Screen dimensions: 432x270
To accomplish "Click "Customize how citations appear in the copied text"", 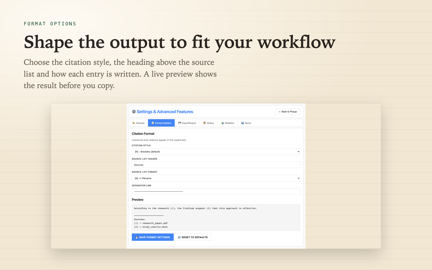I will (159, 140).
